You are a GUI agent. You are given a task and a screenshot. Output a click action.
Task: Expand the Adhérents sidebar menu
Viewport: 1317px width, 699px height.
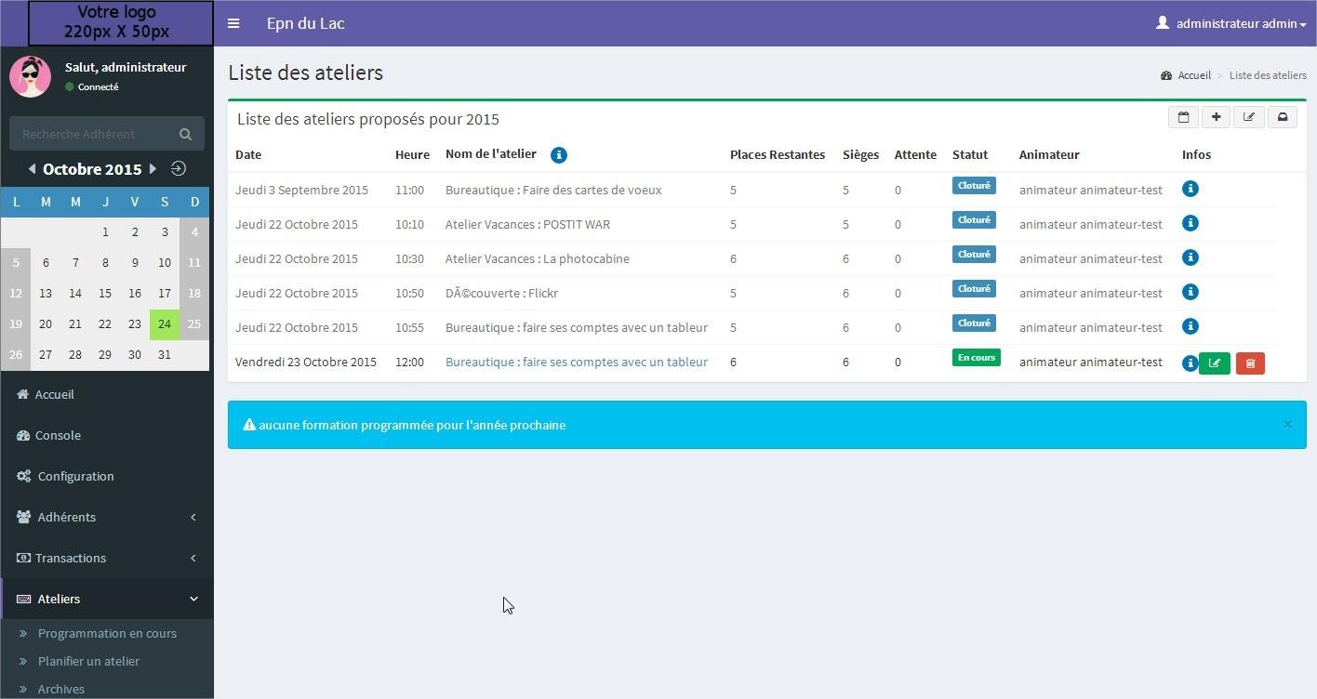[x=107, y=517]
